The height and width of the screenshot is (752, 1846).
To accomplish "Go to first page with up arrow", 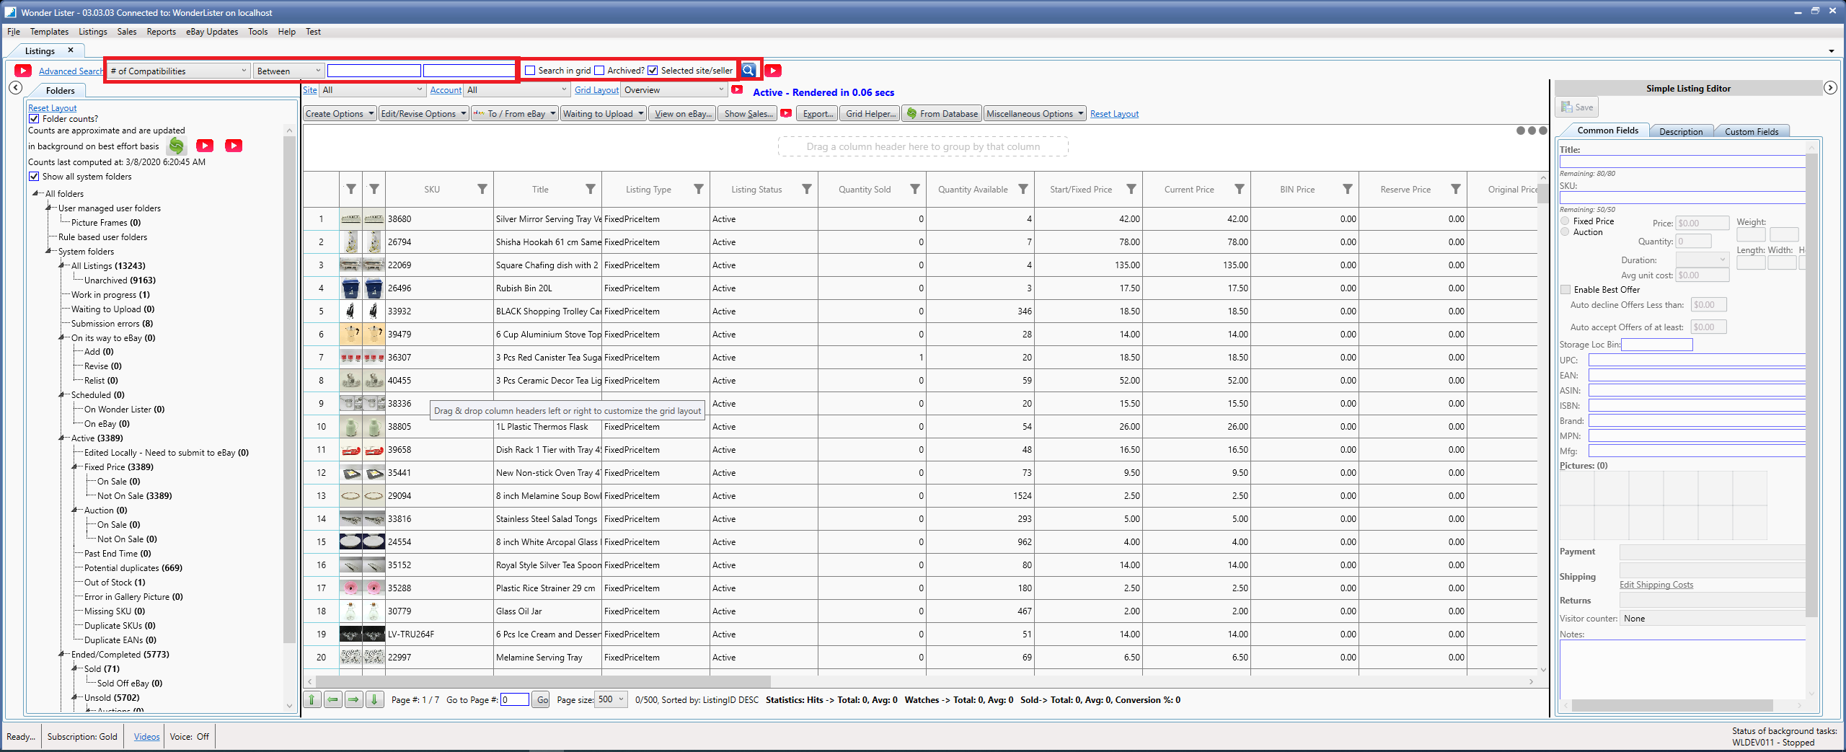I will tap(312, 699).
